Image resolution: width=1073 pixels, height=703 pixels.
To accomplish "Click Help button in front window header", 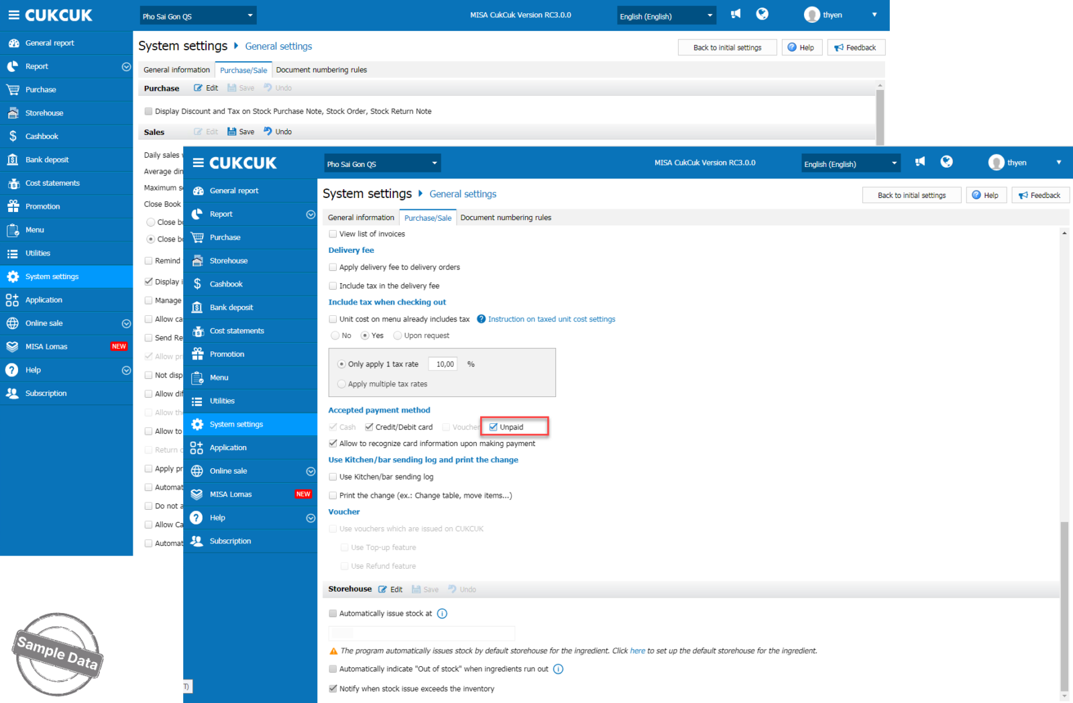I will point(986,195).
